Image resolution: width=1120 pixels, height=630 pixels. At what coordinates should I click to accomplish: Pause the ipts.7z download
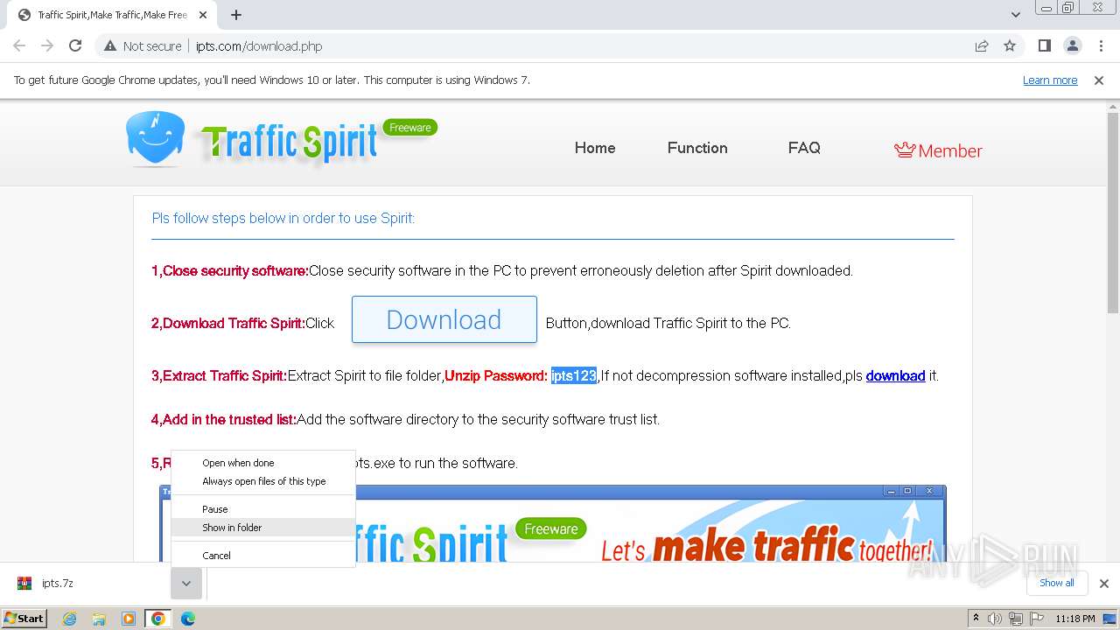pyautogui.click(x=263, y=509)
